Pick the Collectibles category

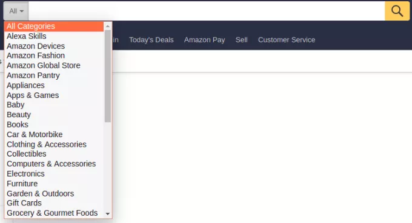point(54,154)
